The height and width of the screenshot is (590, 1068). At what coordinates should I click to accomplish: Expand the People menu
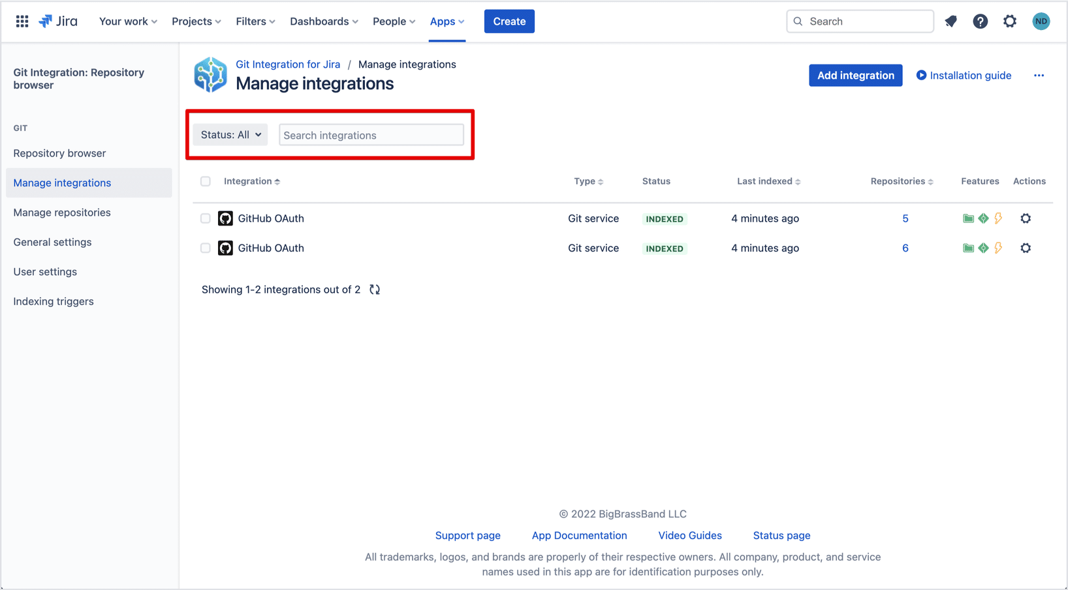click(394, 22)
